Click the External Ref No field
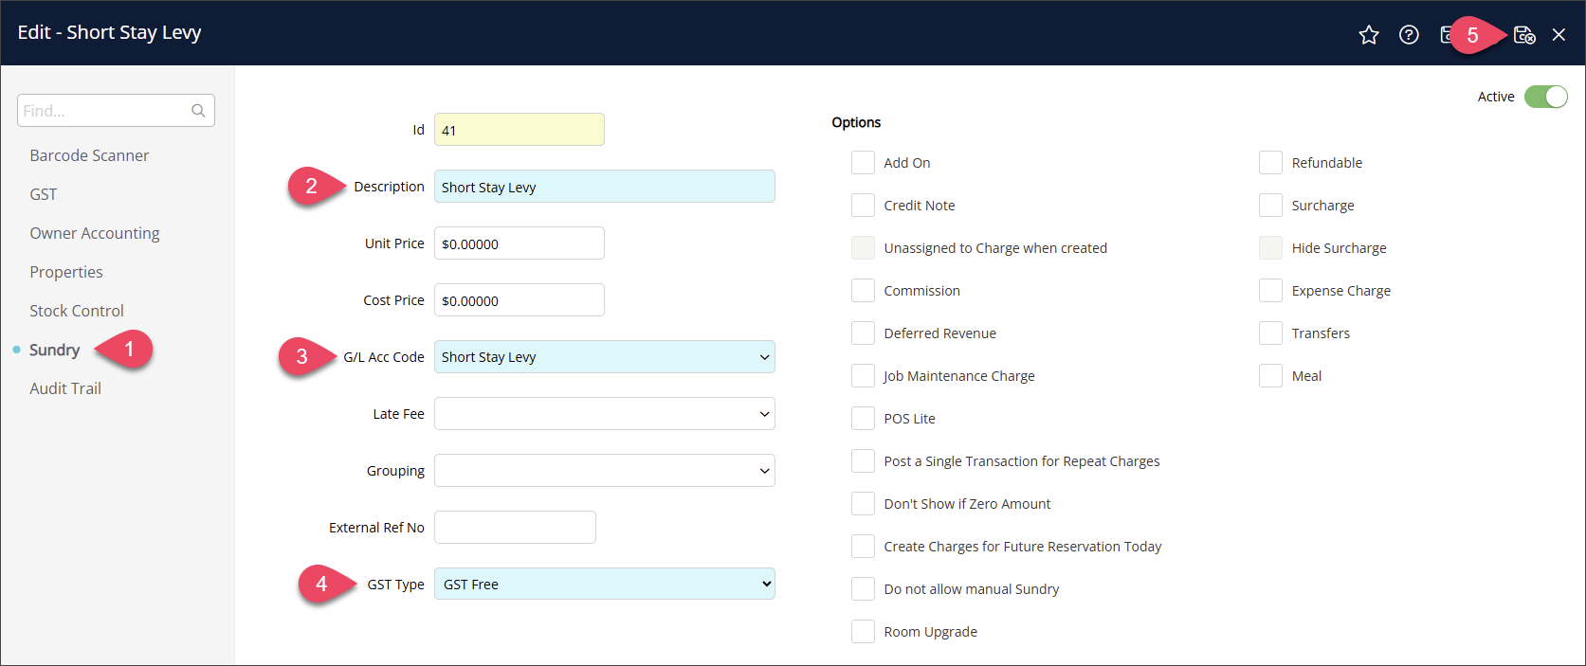The image size is (1586, 666). pos(515,528)
